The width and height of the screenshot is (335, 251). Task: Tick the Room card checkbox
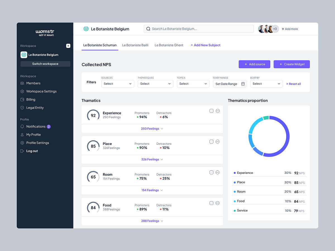211,172
